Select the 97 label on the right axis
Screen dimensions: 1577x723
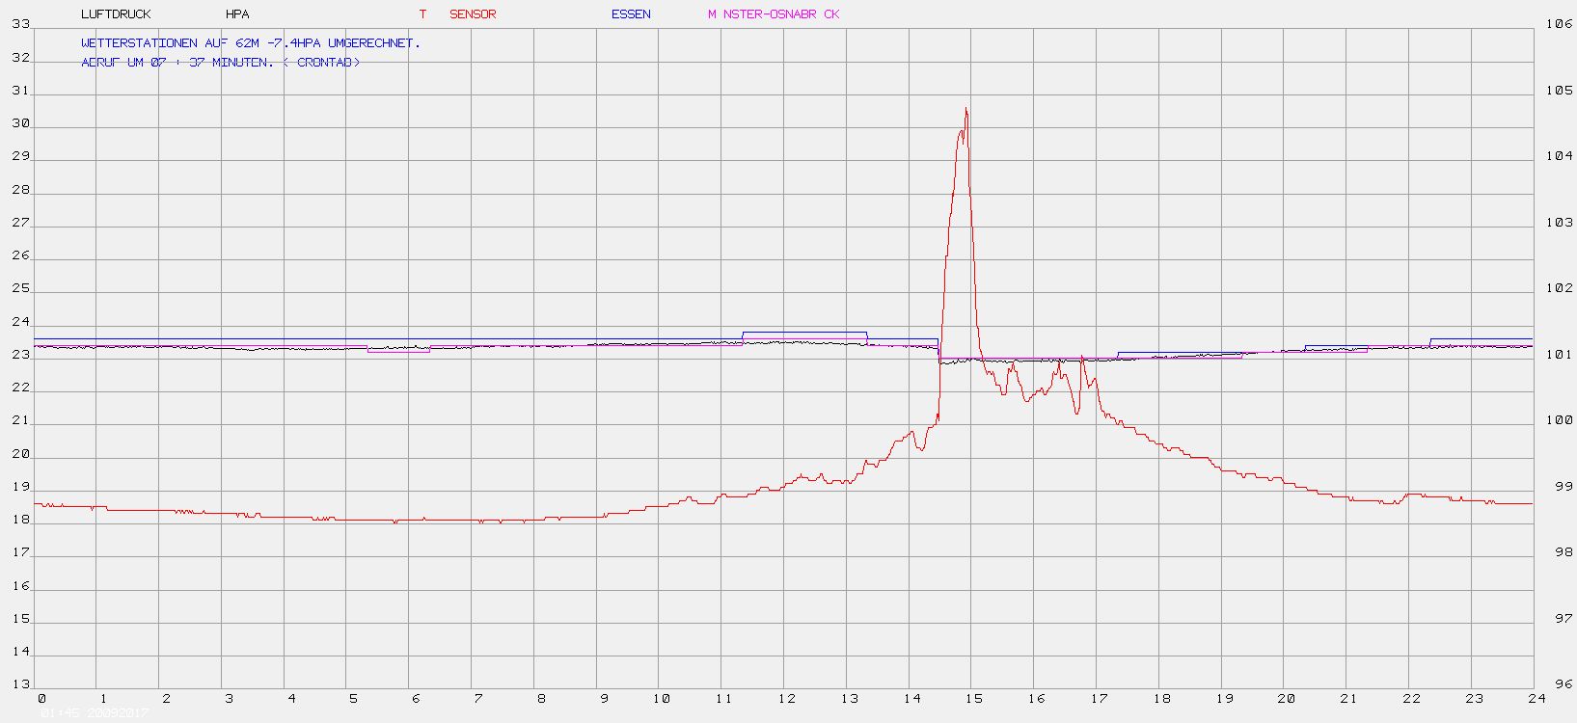[x=1563, y=619]
